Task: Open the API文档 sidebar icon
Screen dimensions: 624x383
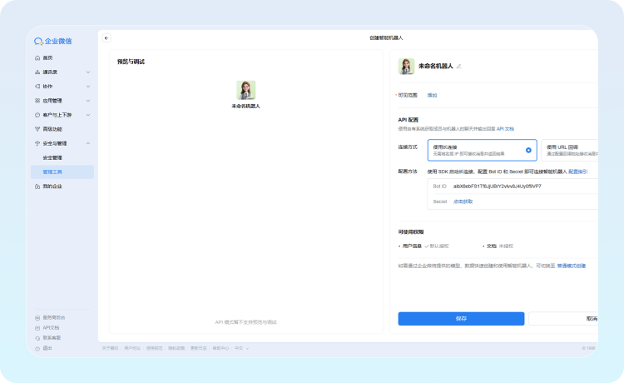Action: point(37,328)
